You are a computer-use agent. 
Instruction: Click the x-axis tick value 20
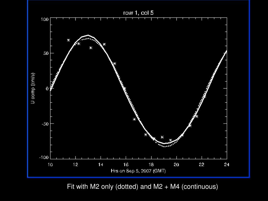pyautogui.click(x=176, y=165)
